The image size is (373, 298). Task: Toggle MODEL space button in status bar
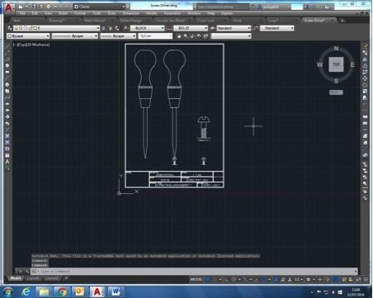pos(196,280)
